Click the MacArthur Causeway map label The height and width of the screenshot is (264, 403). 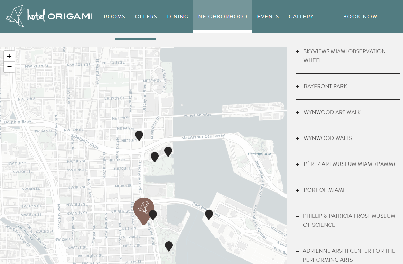click(203, 136)
